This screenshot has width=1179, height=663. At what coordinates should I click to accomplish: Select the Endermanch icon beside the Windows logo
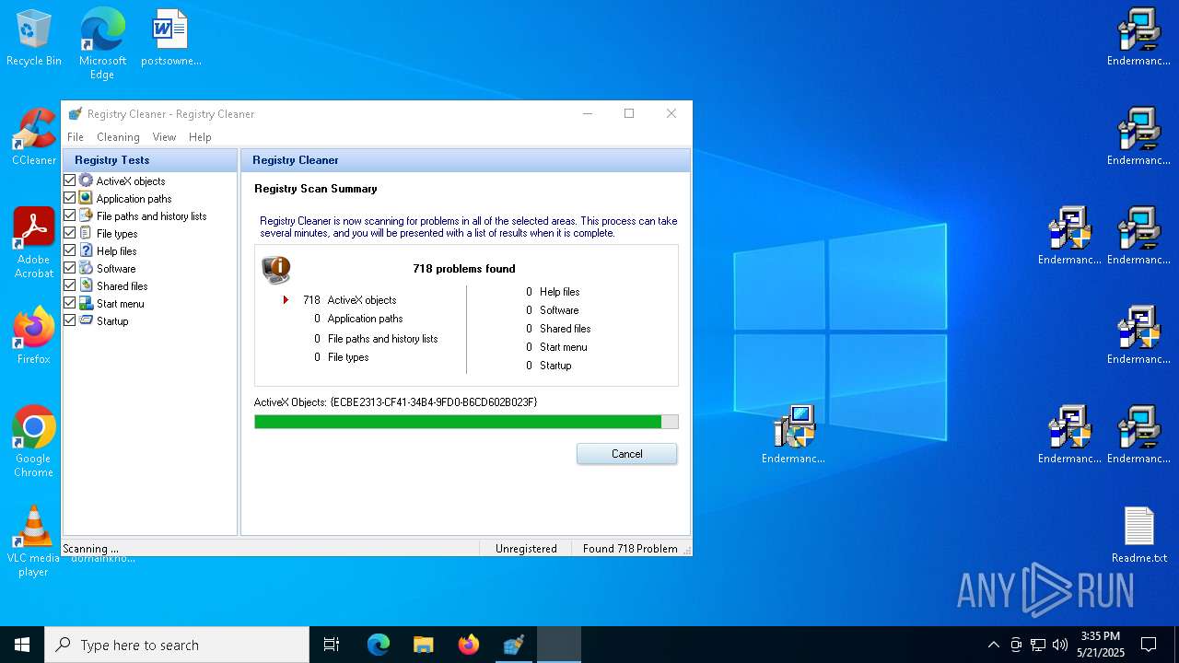coord(793,435)
